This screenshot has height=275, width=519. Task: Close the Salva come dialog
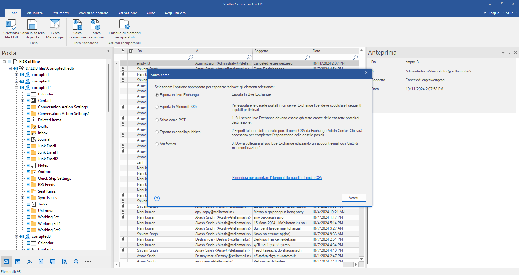tap(366, 73)
